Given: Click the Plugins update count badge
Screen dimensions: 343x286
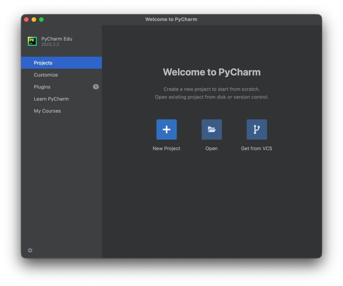Looking at the screenshot, I should tap(96, 87).
